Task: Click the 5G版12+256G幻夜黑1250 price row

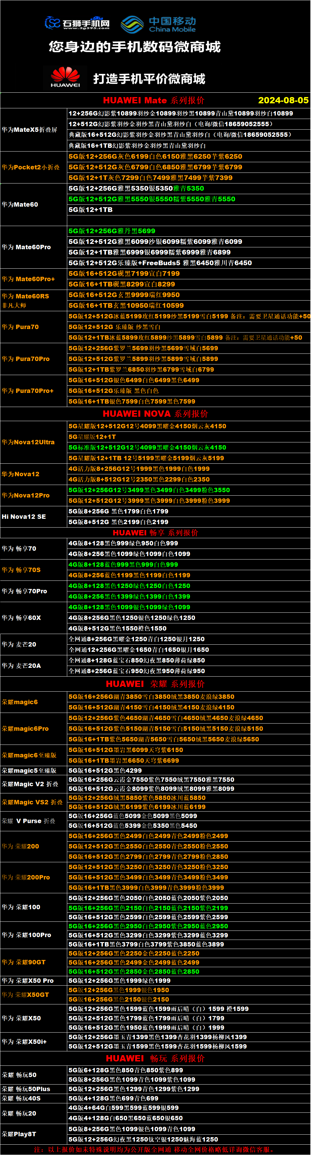Action: coord(188,1139)
